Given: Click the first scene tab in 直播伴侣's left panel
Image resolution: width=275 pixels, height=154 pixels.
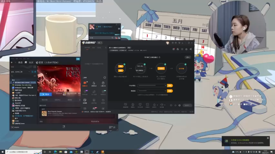Looking at the screenshot, I should (87, 48).
